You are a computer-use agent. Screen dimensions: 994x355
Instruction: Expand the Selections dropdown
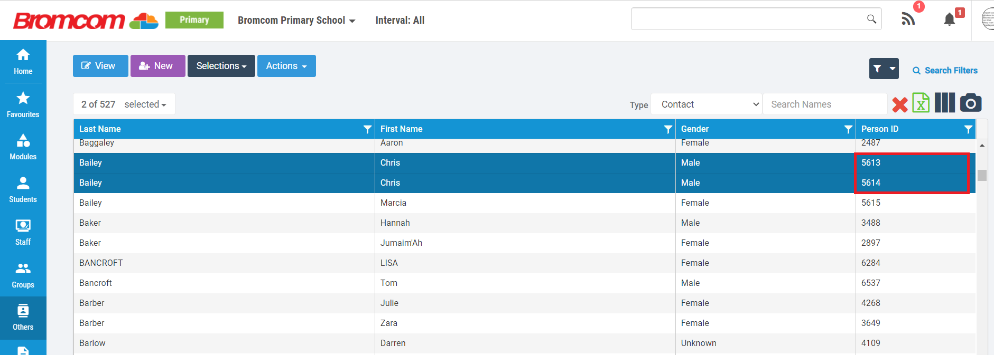point(221,66)
